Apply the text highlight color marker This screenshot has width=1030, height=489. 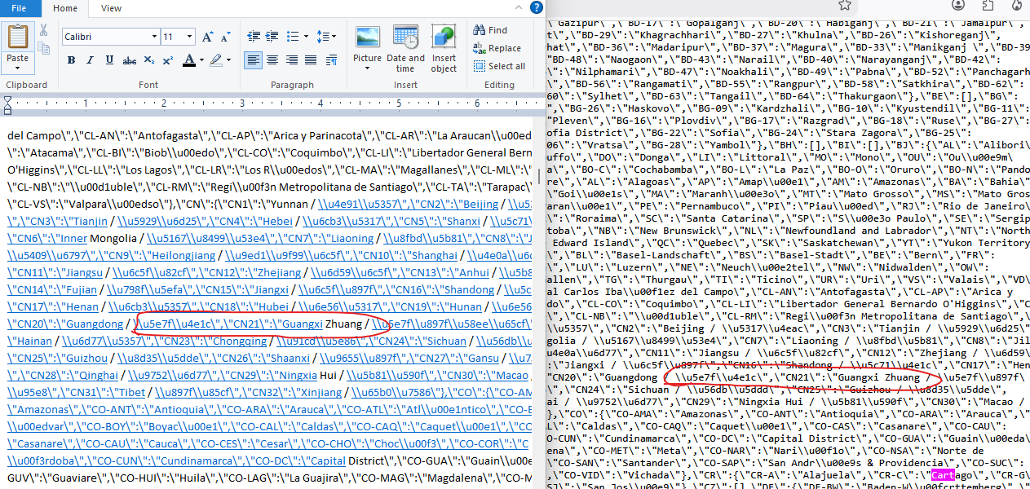pos(215,59)
